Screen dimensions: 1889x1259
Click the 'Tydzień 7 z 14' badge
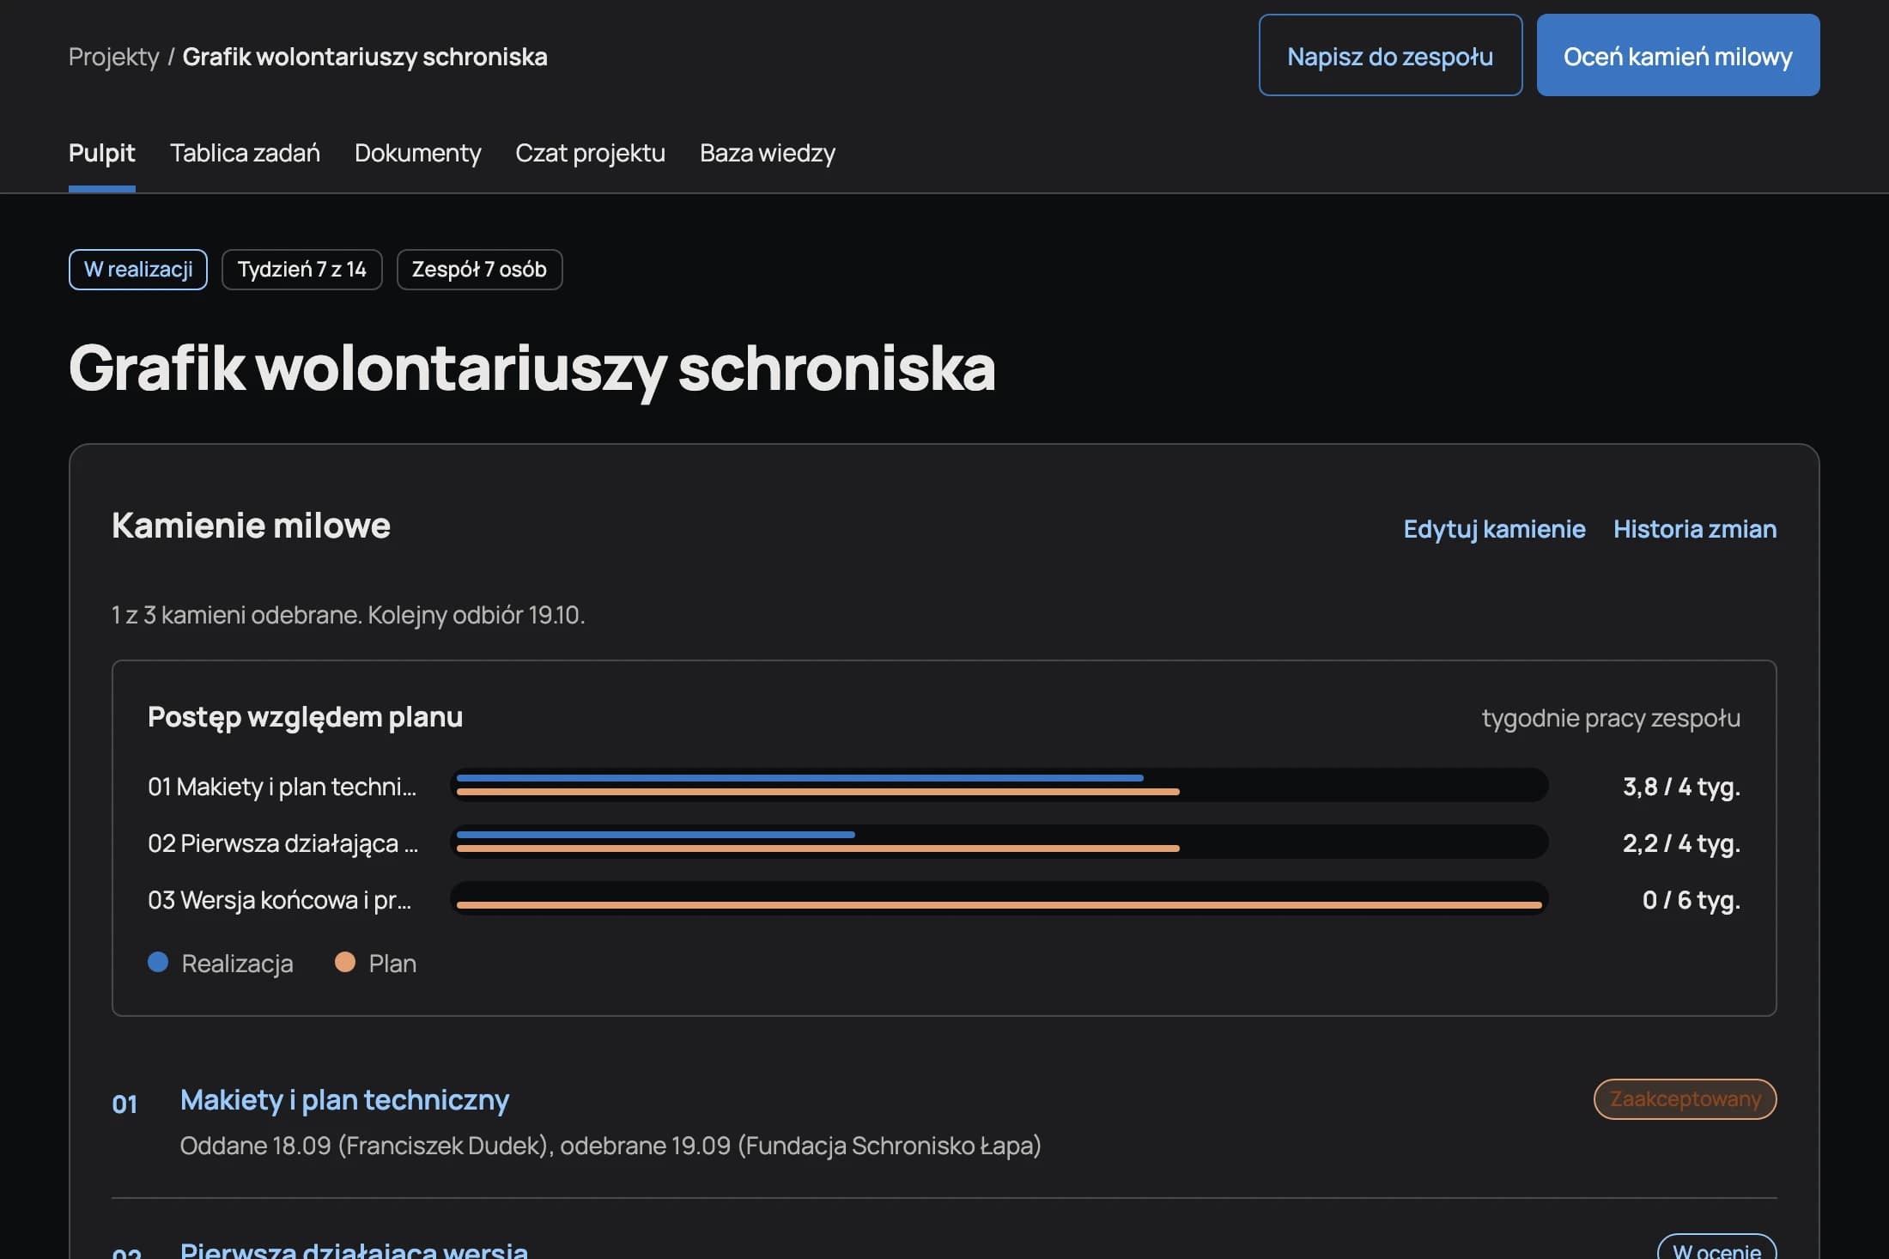click(301, 270)
